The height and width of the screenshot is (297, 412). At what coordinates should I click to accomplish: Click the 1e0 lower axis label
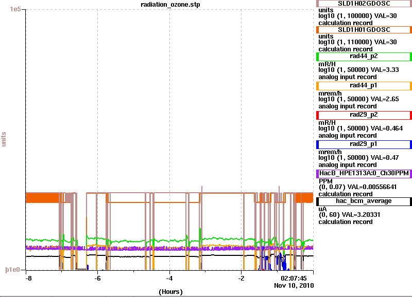(x=12, y=270)
